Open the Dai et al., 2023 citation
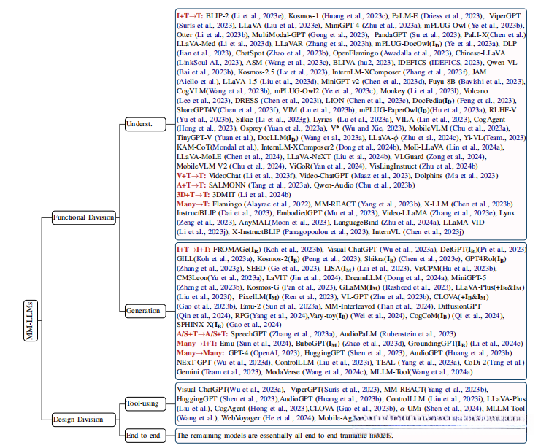 245,213
